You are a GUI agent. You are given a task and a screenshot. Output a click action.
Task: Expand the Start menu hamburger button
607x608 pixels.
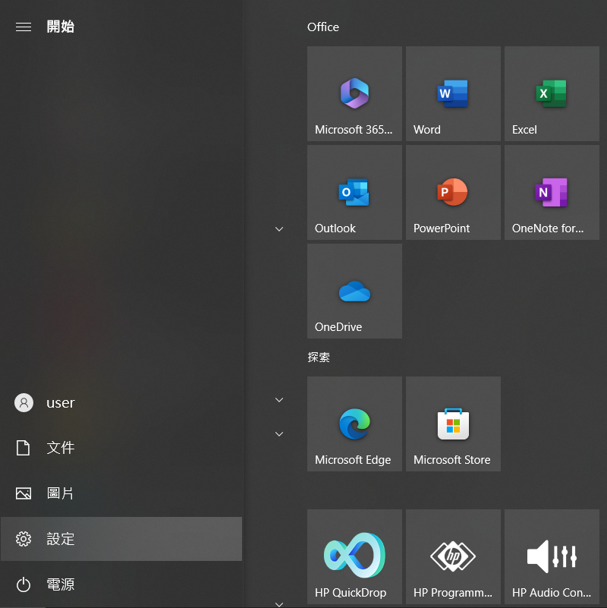[x=24, y=27]
